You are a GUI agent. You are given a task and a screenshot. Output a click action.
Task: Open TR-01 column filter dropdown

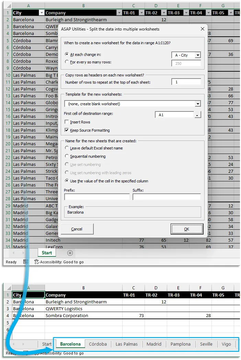[141, 13]
